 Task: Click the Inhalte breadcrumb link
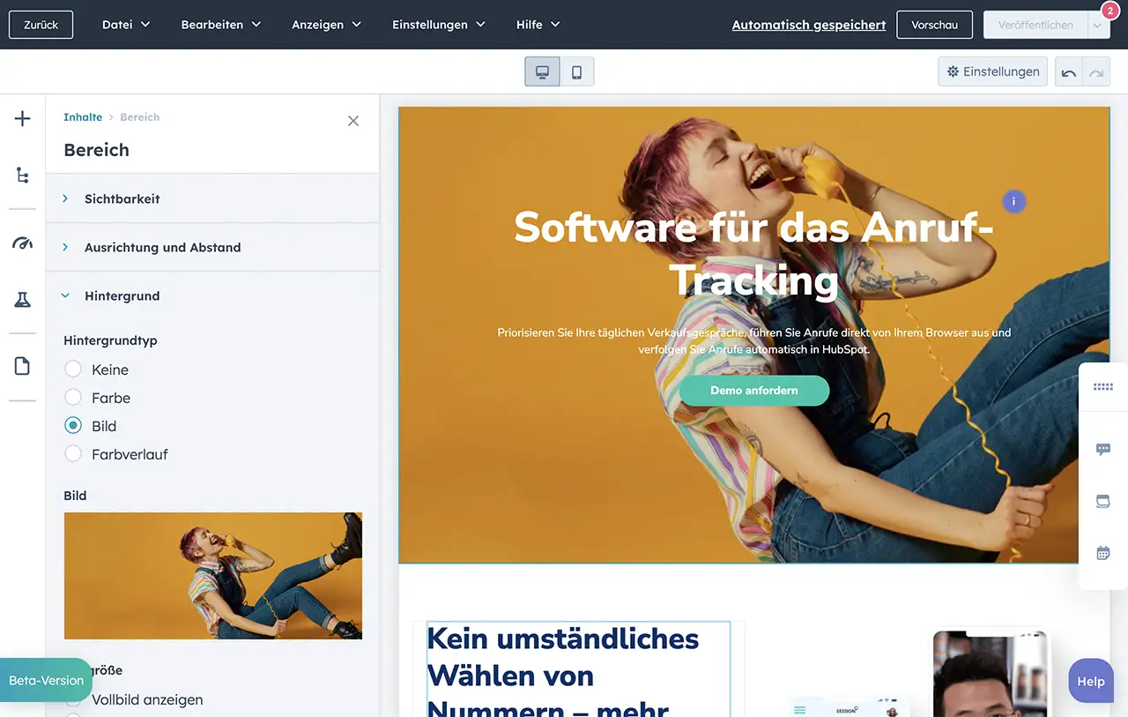click(x=83, y=117)
